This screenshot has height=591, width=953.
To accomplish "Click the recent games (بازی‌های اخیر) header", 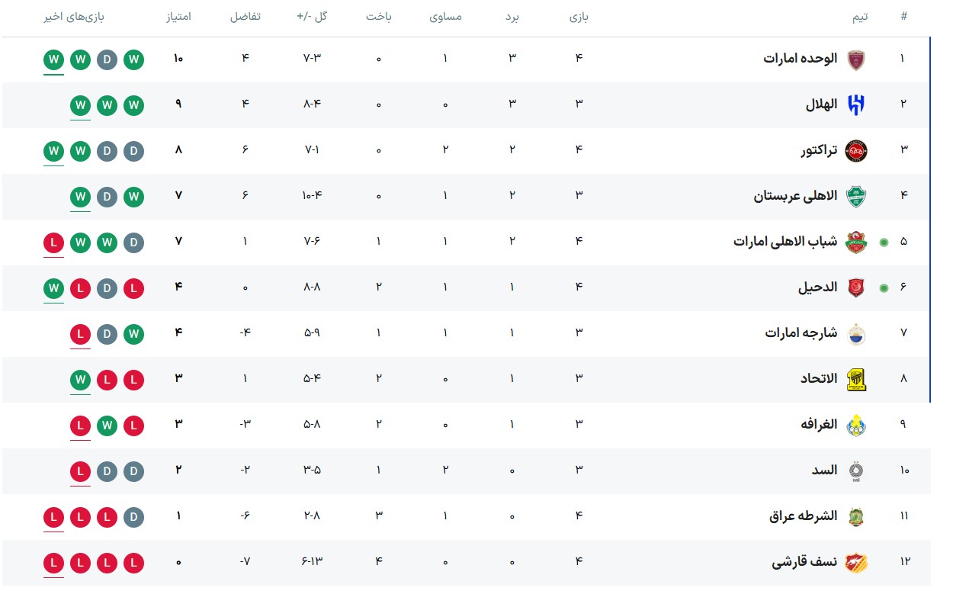I will pos(74,17).
